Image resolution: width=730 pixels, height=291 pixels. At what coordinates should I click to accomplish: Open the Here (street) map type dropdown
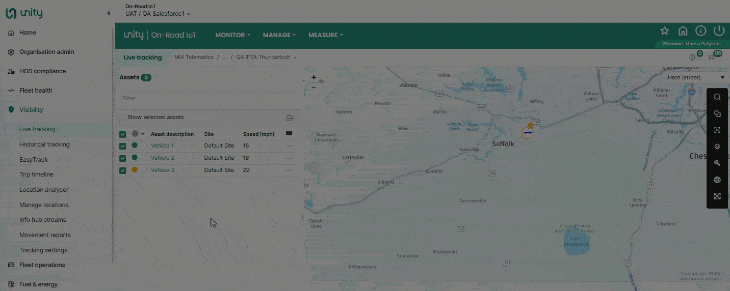pos(696,78)
